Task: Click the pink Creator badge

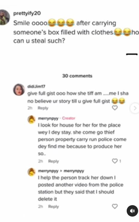Action: [x=68, y=118]
